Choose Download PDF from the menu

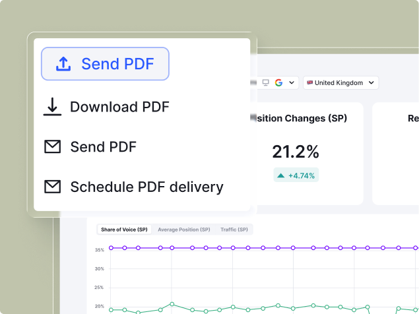119,107
